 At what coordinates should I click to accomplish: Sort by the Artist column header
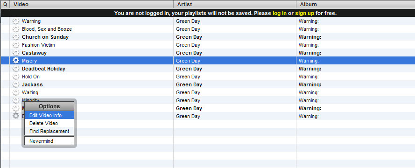tap(235, 4)
